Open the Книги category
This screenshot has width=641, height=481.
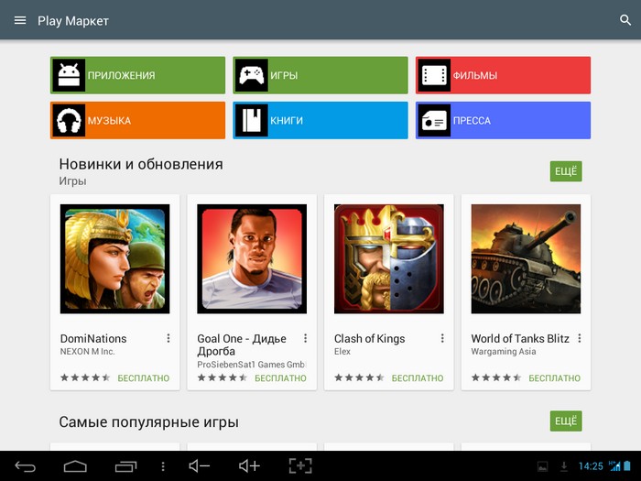pos(320,120)
